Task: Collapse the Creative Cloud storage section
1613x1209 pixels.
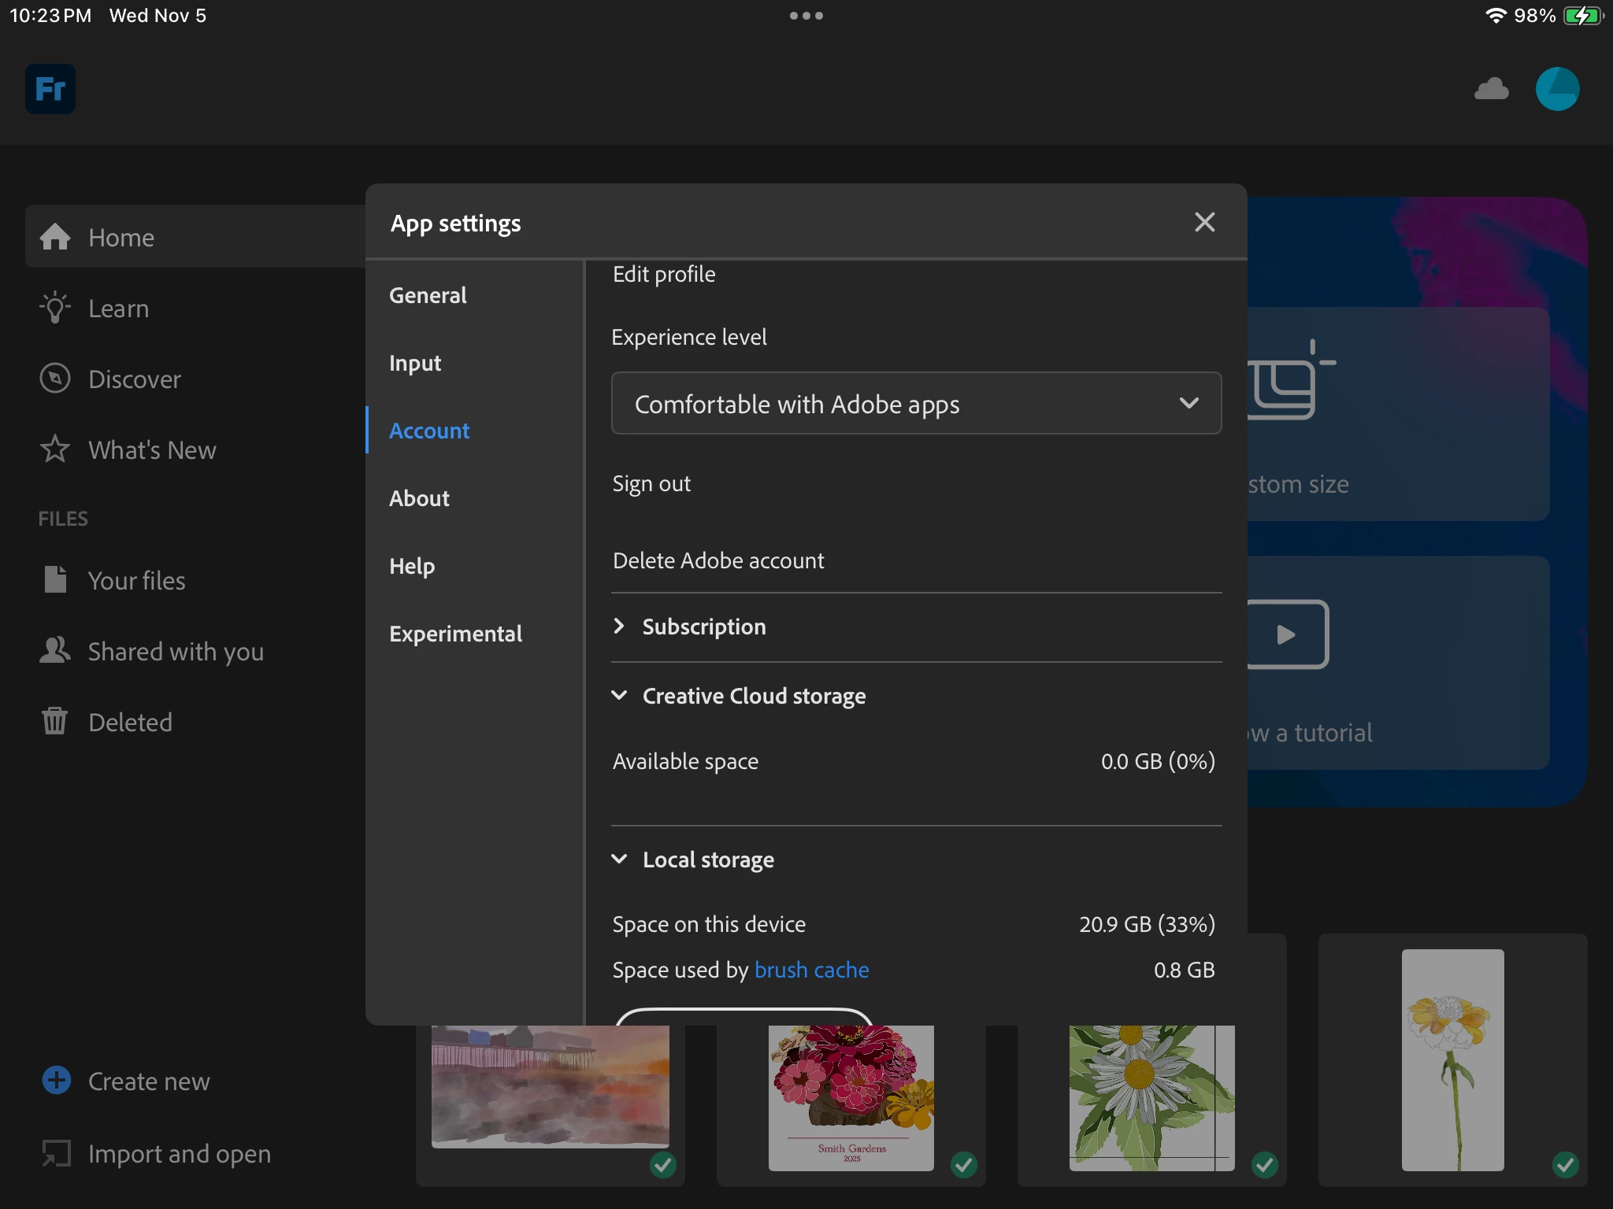Action: pyautogui.click(x=753, y=696)
